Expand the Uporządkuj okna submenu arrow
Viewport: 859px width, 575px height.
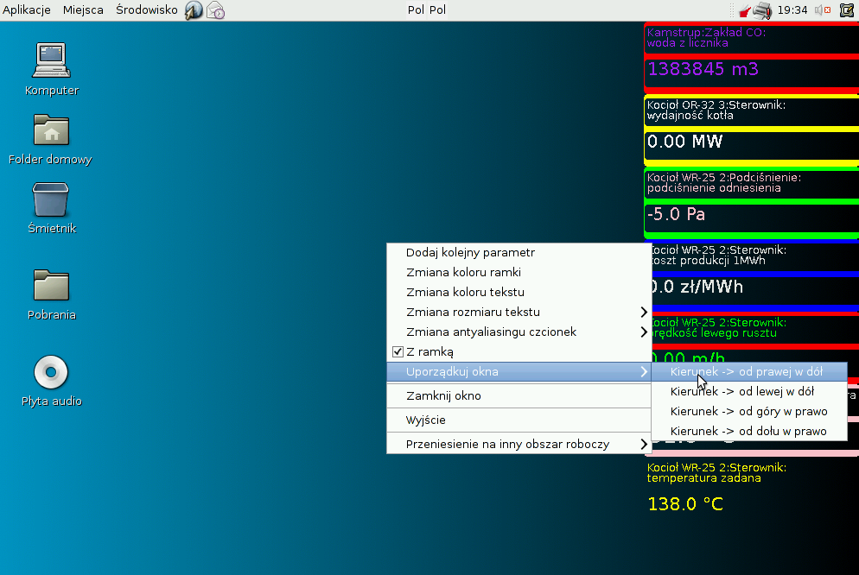(644, 372)
